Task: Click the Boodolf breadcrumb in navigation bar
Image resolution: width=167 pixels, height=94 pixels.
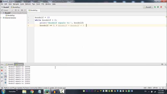Action: [5, 7]
